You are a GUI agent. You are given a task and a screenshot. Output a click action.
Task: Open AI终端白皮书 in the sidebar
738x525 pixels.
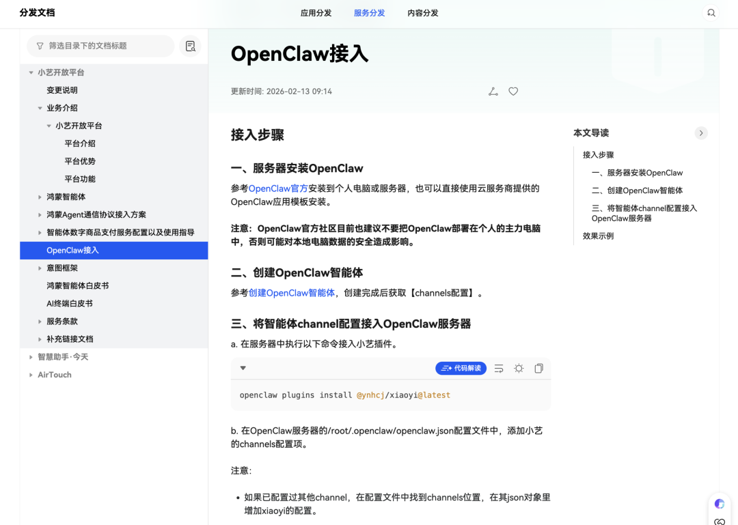[x=70, y=304]
